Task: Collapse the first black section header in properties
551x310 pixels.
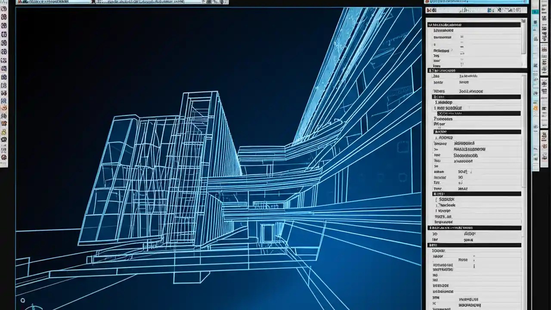Action: click(x=474, y=24)
